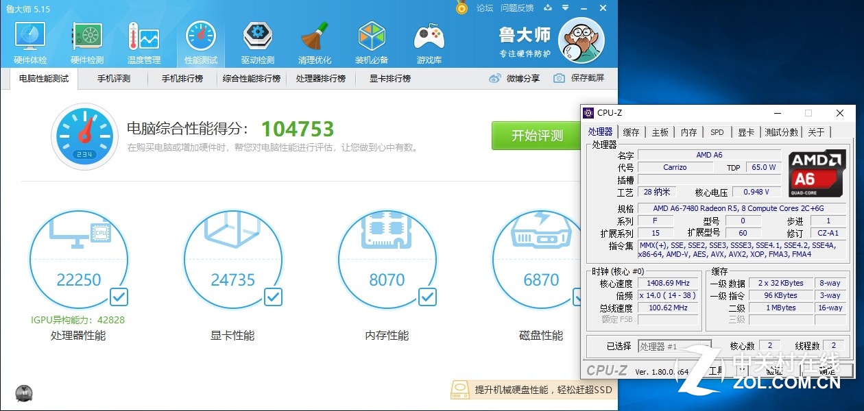The width and height of the screenshot is (864, 411).
Task: Switch to the 内存 tab in CPU-Z
Action: point(688,132)
